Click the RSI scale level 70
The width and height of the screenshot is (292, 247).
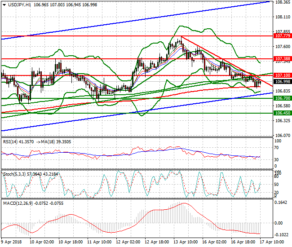point(277,148)
